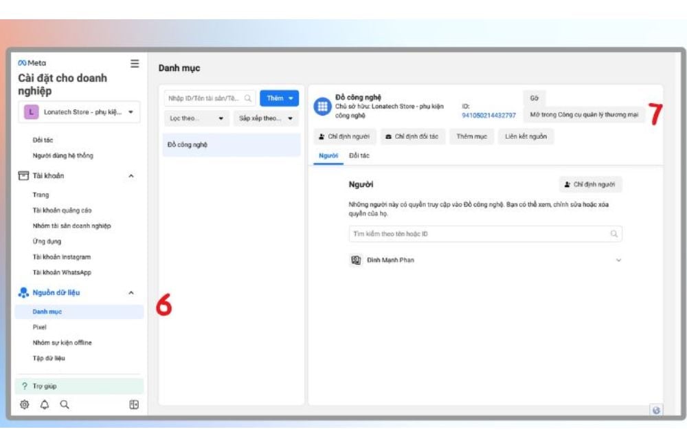Open Tập dữ liệu menu item

49,358
